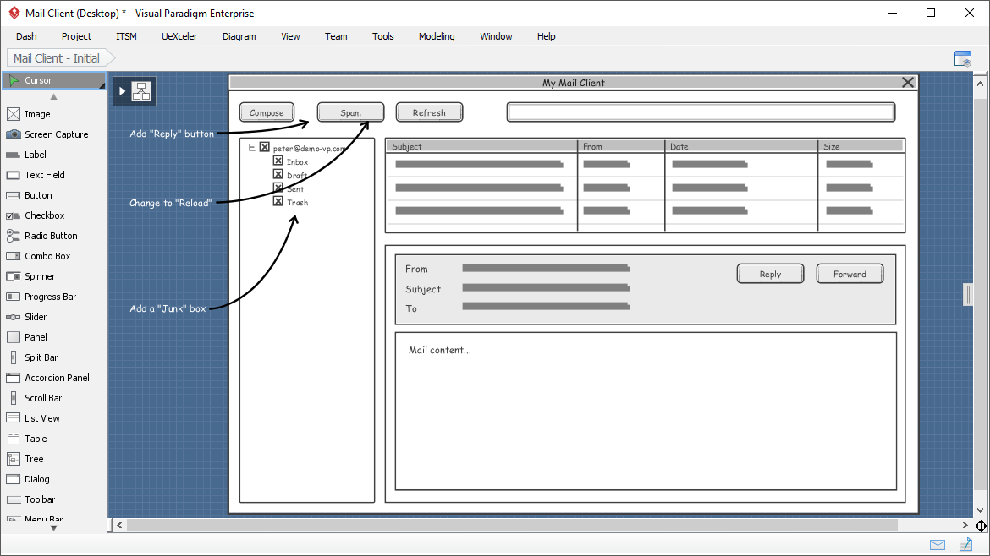Open the document note icon in status bar
The height and width of the screenshot is (556, 990).
coord(965,543)
